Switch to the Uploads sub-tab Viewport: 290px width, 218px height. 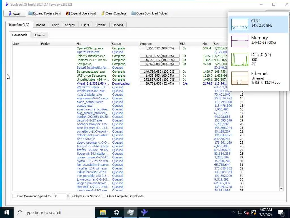point(39,35)
